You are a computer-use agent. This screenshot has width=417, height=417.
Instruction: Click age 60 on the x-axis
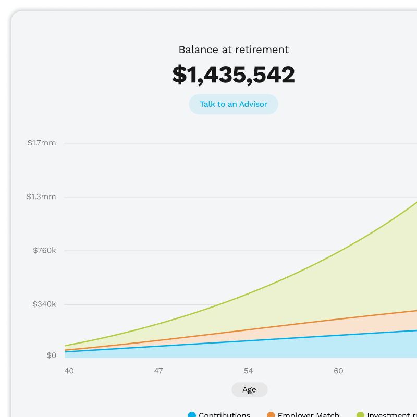click(x=338, y=371)
